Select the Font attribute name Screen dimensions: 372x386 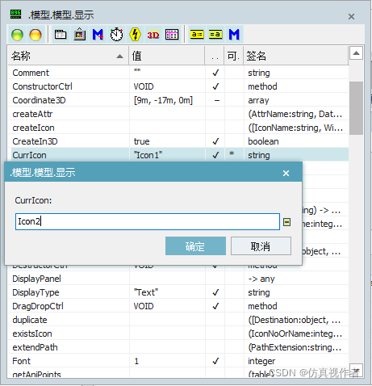(x=21, y=361)
